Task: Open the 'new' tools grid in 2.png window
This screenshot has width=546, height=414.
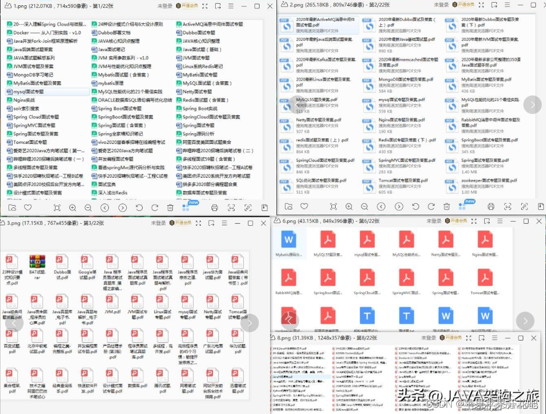Action: click(x=462, y=207)
